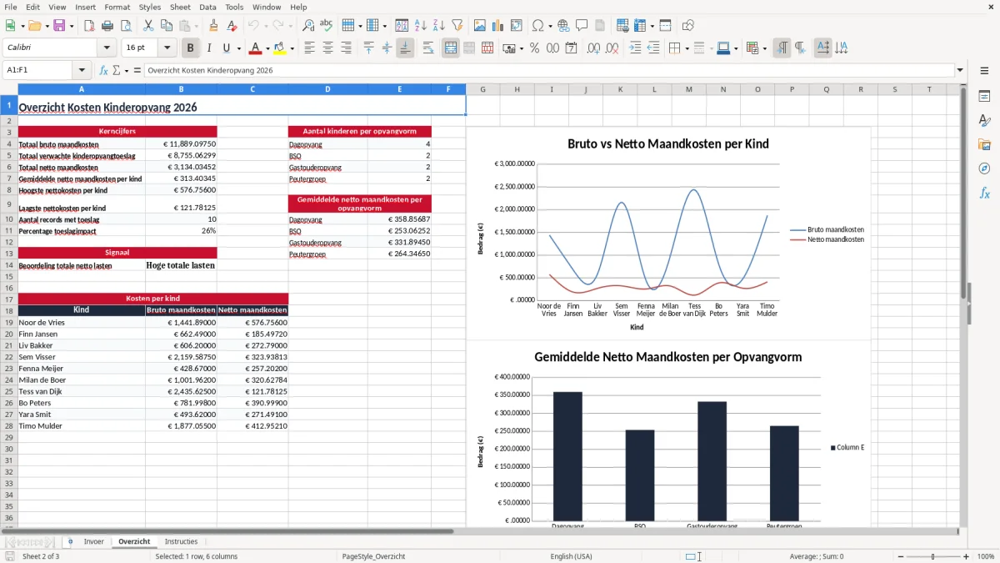Image resolution: width=1000 pixels, height=563 pixels.
Task: Insert a comment
Action: tap(582, 26)
